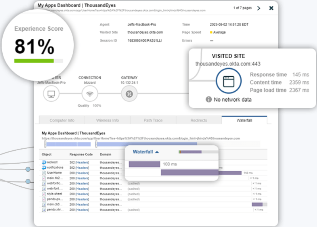Open Headers link for pendo.xhr row
317x227 pixels.
[x=82, y=210]
